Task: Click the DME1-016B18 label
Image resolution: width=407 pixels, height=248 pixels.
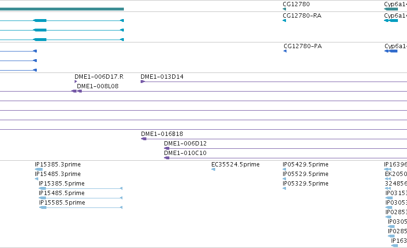Action: [162, 134]
